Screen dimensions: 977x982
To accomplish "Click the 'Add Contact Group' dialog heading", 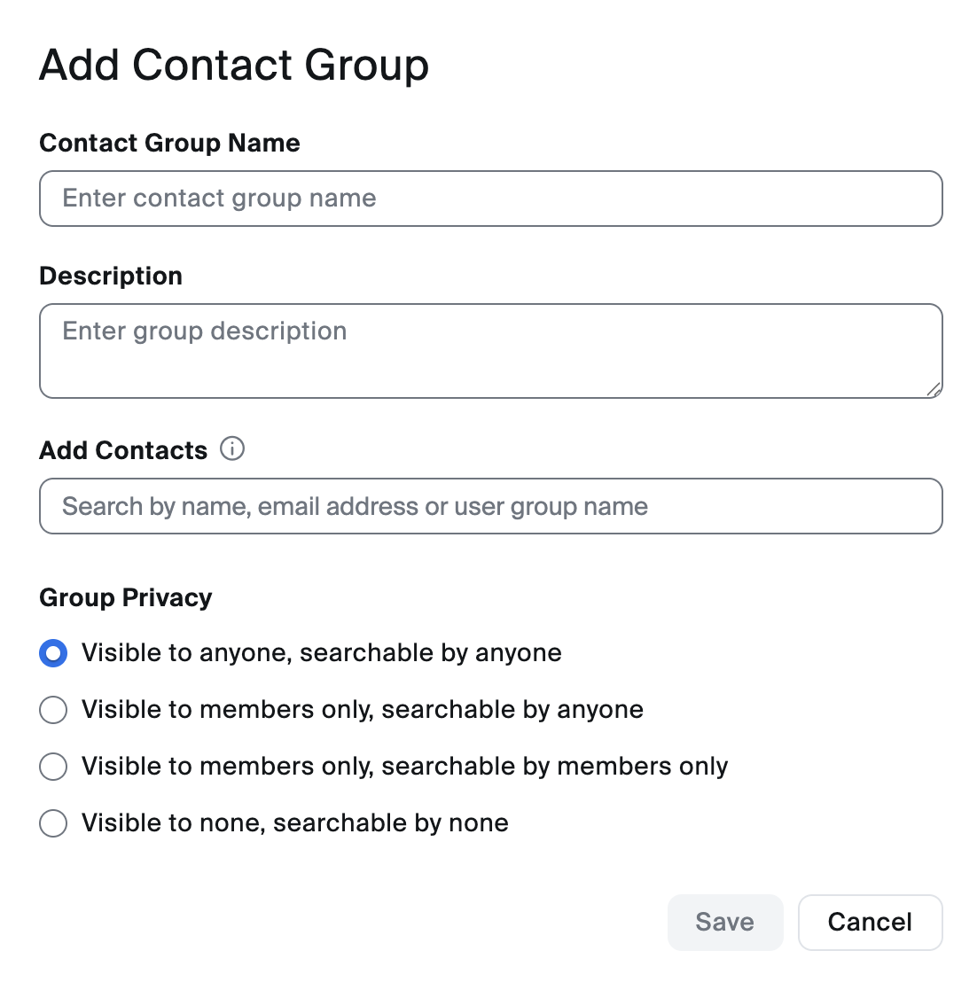I will (234, 66).
